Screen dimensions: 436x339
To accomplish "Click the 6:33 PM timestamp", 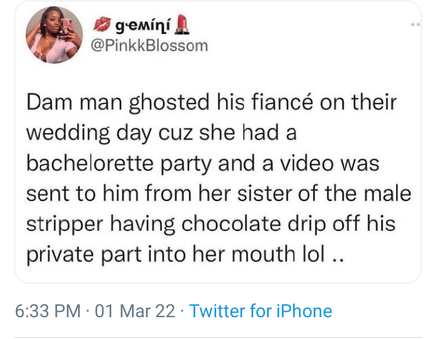I will 47,311.
